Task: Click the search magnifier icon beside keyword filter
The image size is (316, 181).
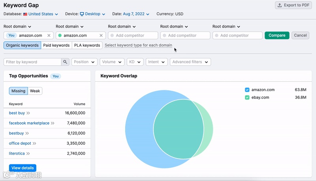Action: [x=65, y=62]
